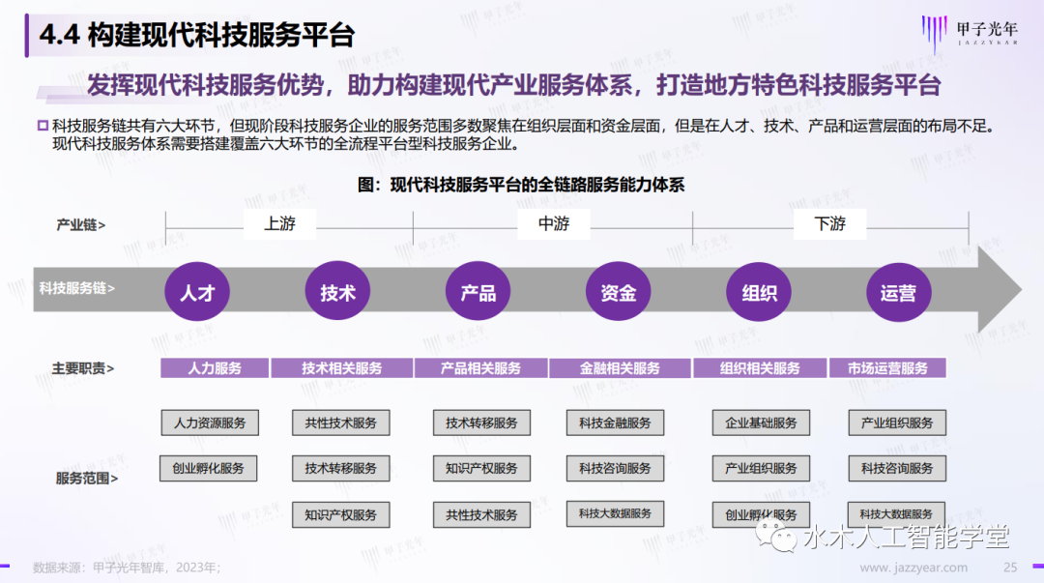Click the 产品 circle node
The height and width of the screenshot is (583, 1044).
(478, 292)
